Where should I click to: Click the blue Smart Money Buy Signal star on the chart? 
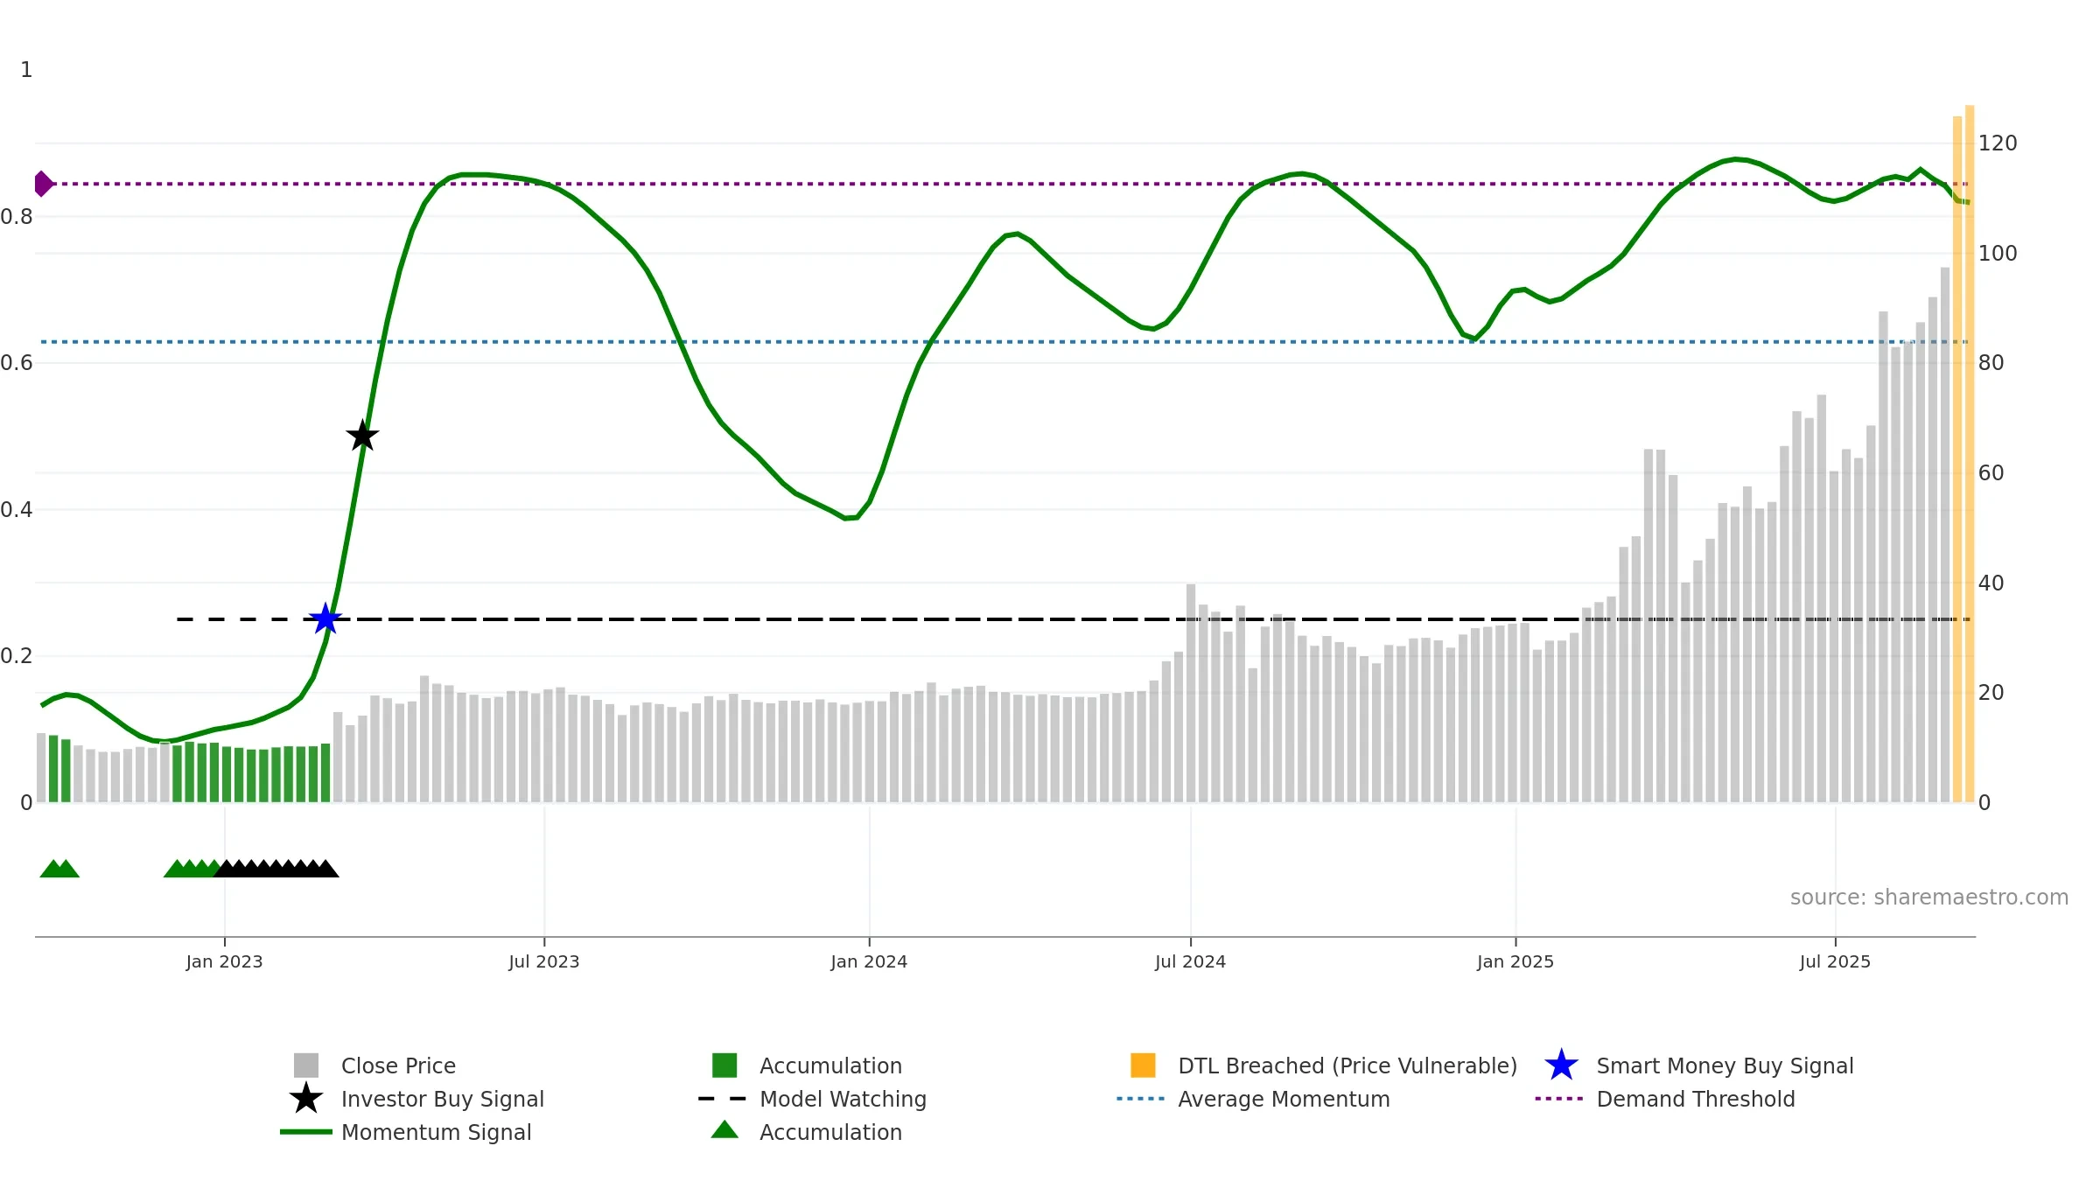point(325,618)
